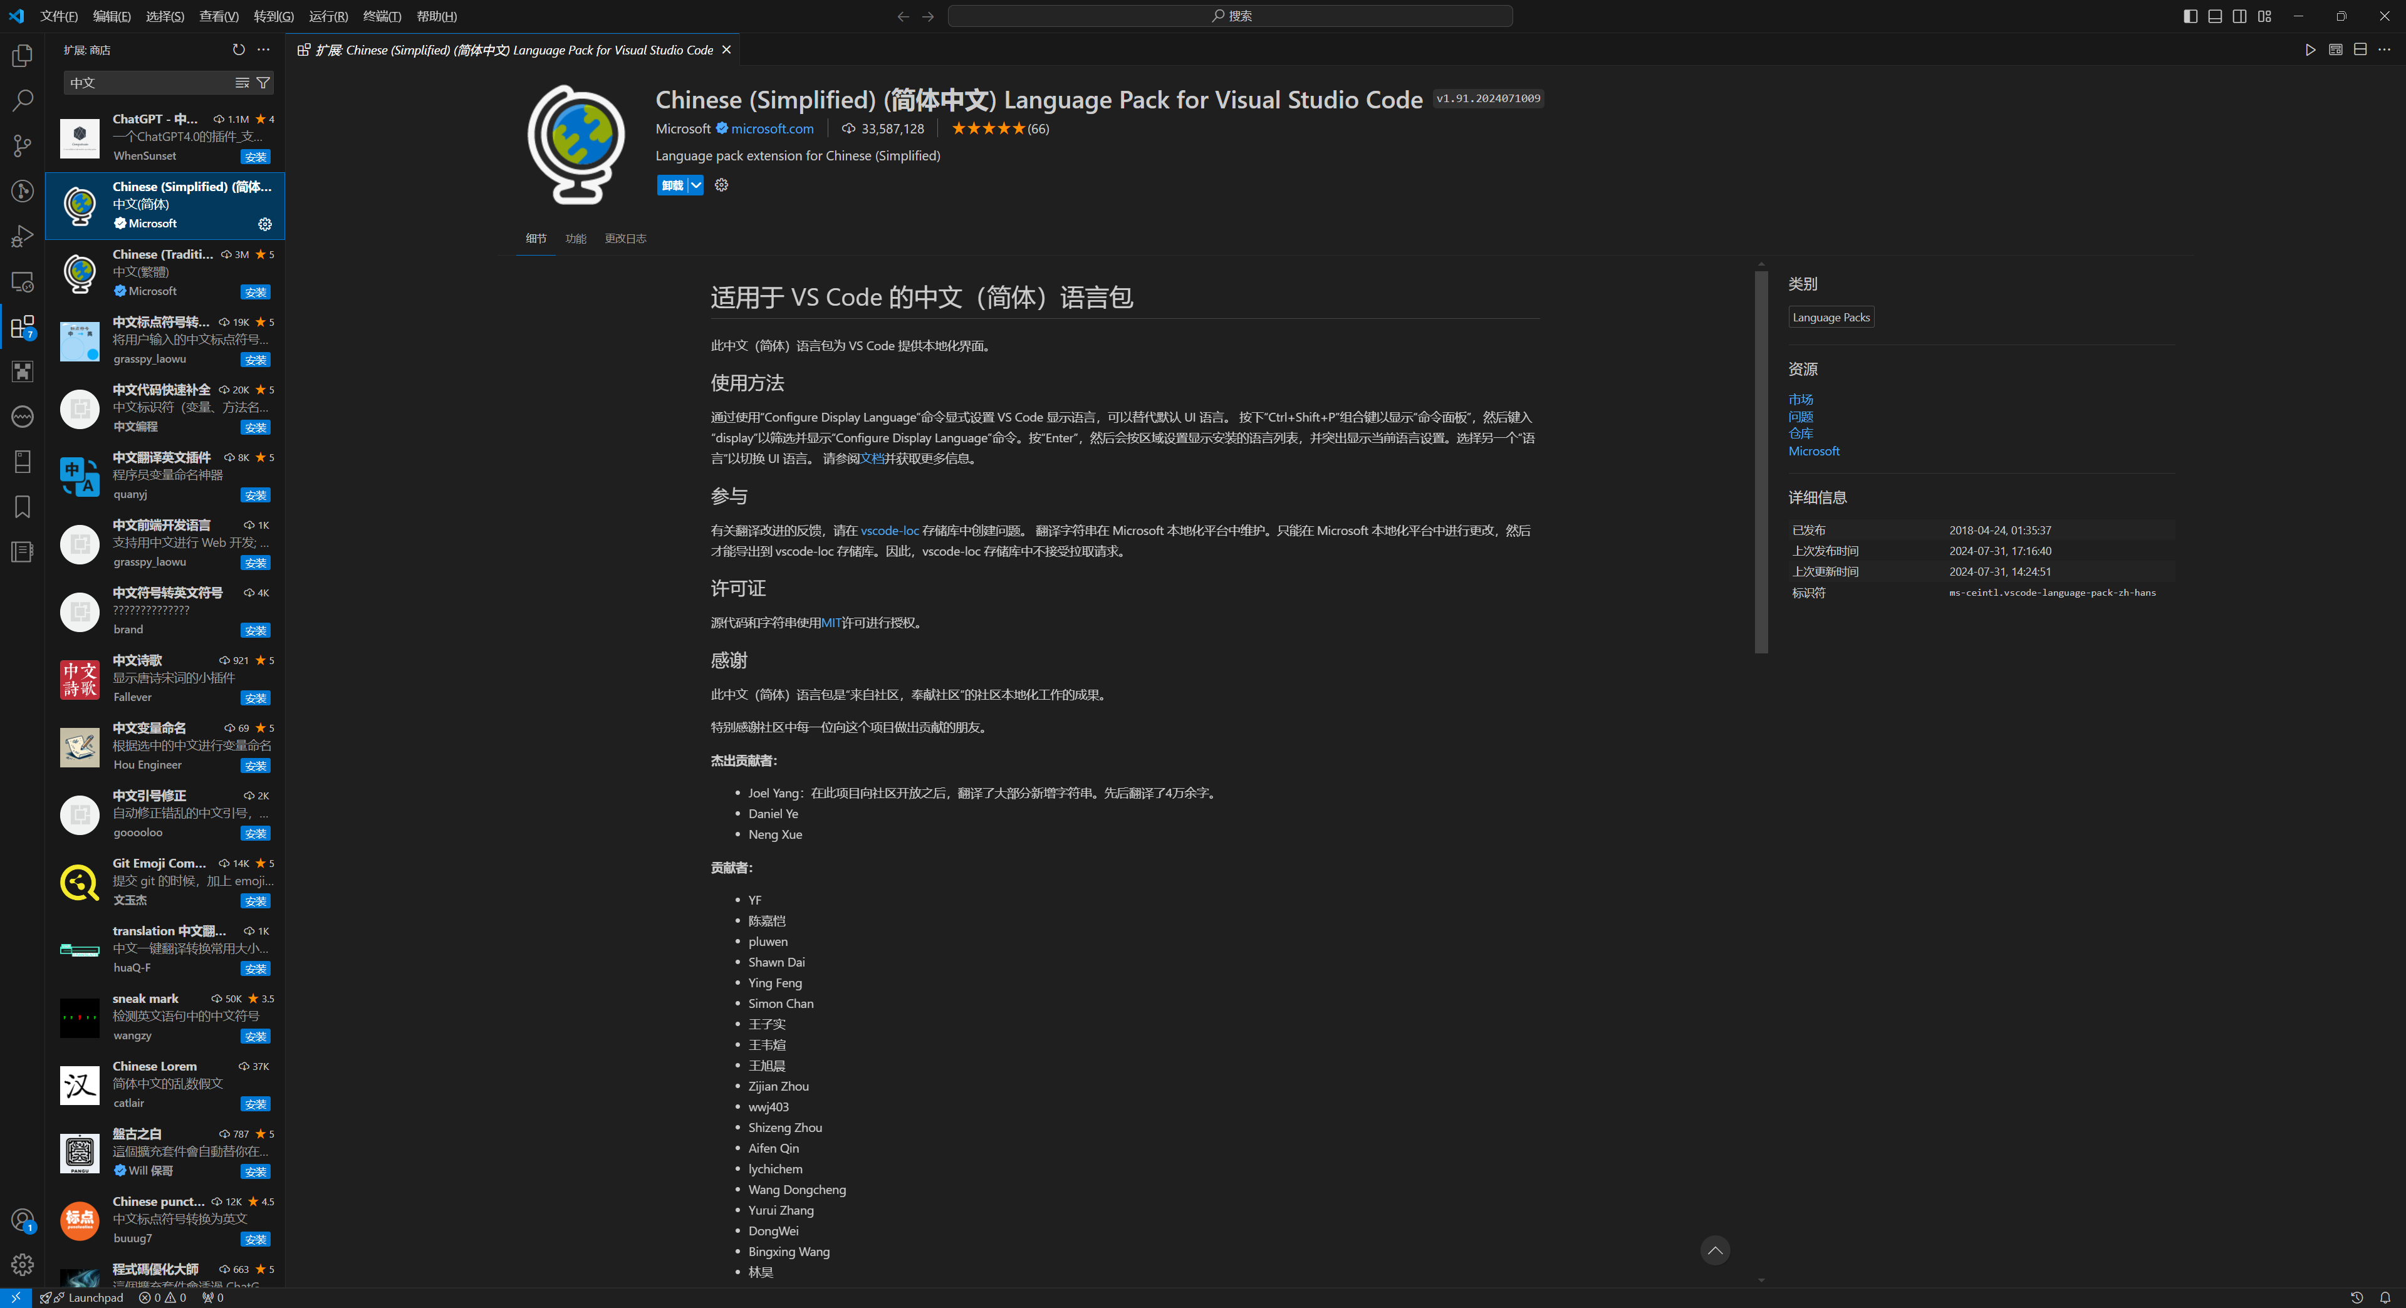Open the remote window indicator in status bar

[16, 1297]
